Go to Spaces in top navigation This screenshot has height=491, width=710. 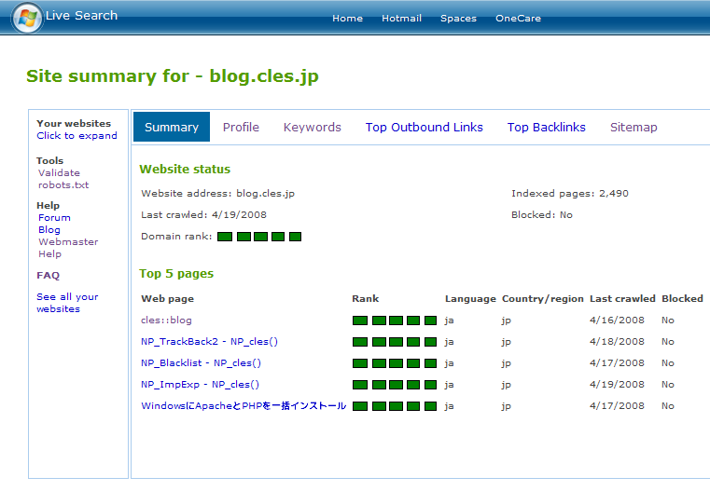coord(458,19)
